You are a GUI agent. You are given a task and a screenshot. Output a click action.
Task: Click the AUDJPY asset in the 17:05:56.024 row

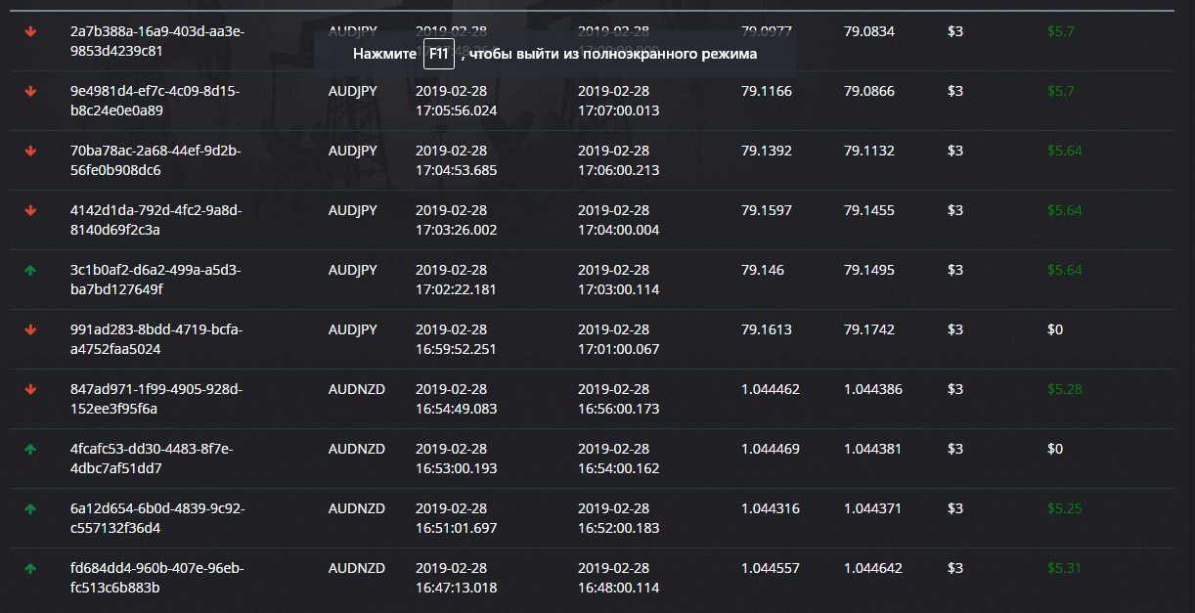pyautogui.click(x=353, y=91)
